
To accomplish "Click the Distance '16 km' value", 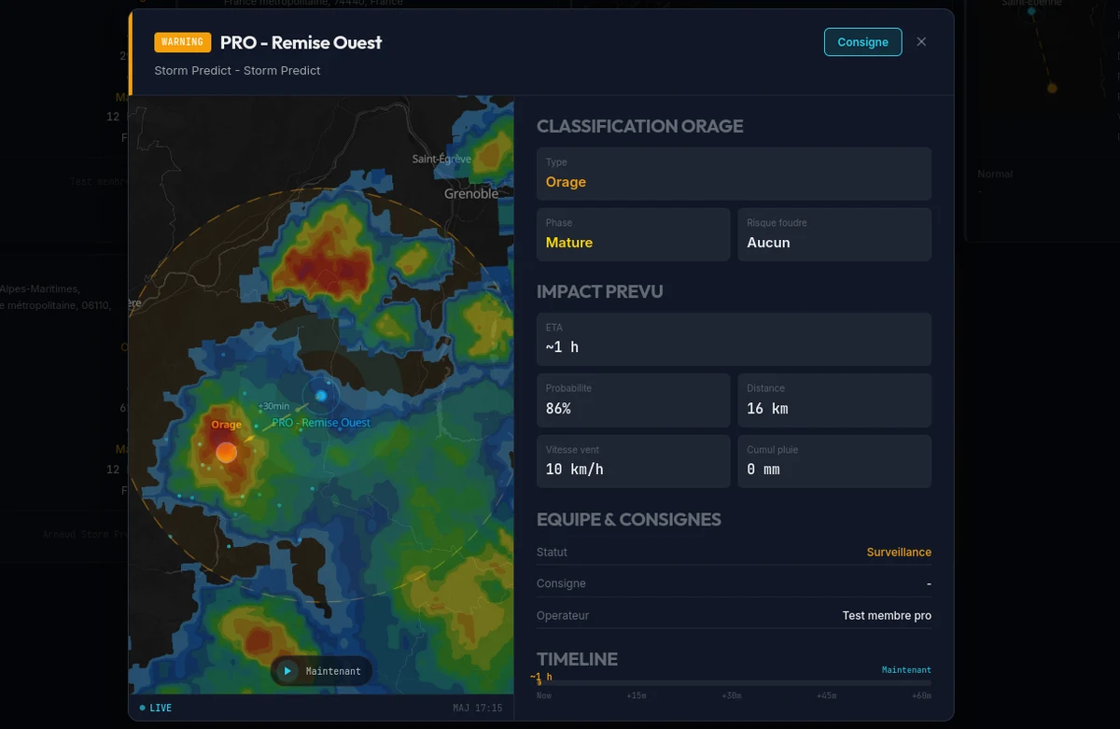I will (768, 409).
